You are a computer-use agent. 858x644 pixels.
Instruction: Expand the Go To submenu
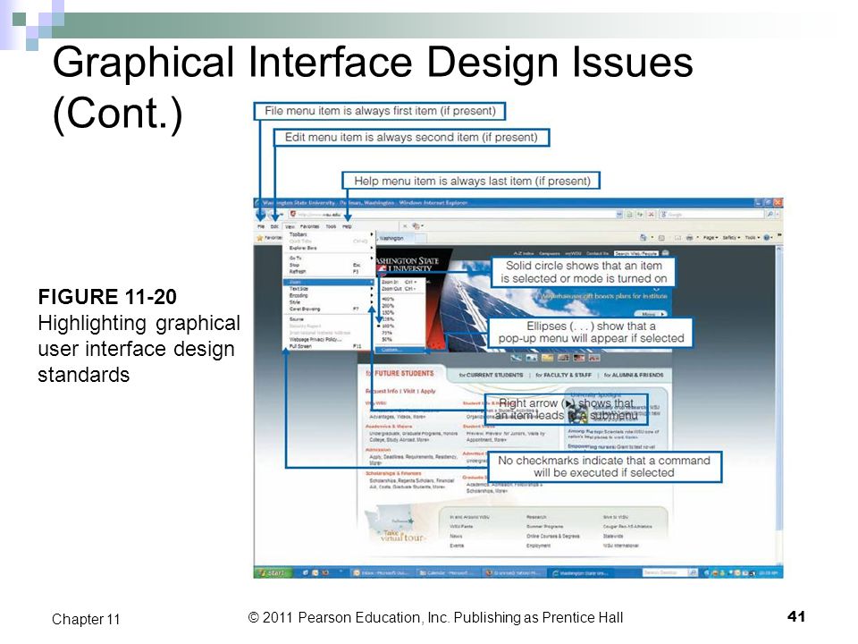(329, 258)
